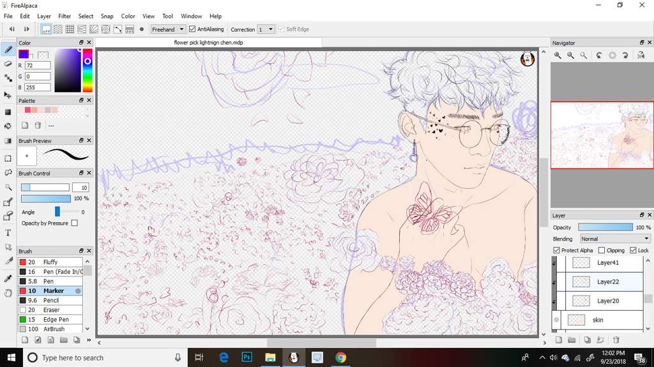Viewport: 654px width, 367px height.
Task: Adjust the layer Opacity slider
Action: (605, 227)
